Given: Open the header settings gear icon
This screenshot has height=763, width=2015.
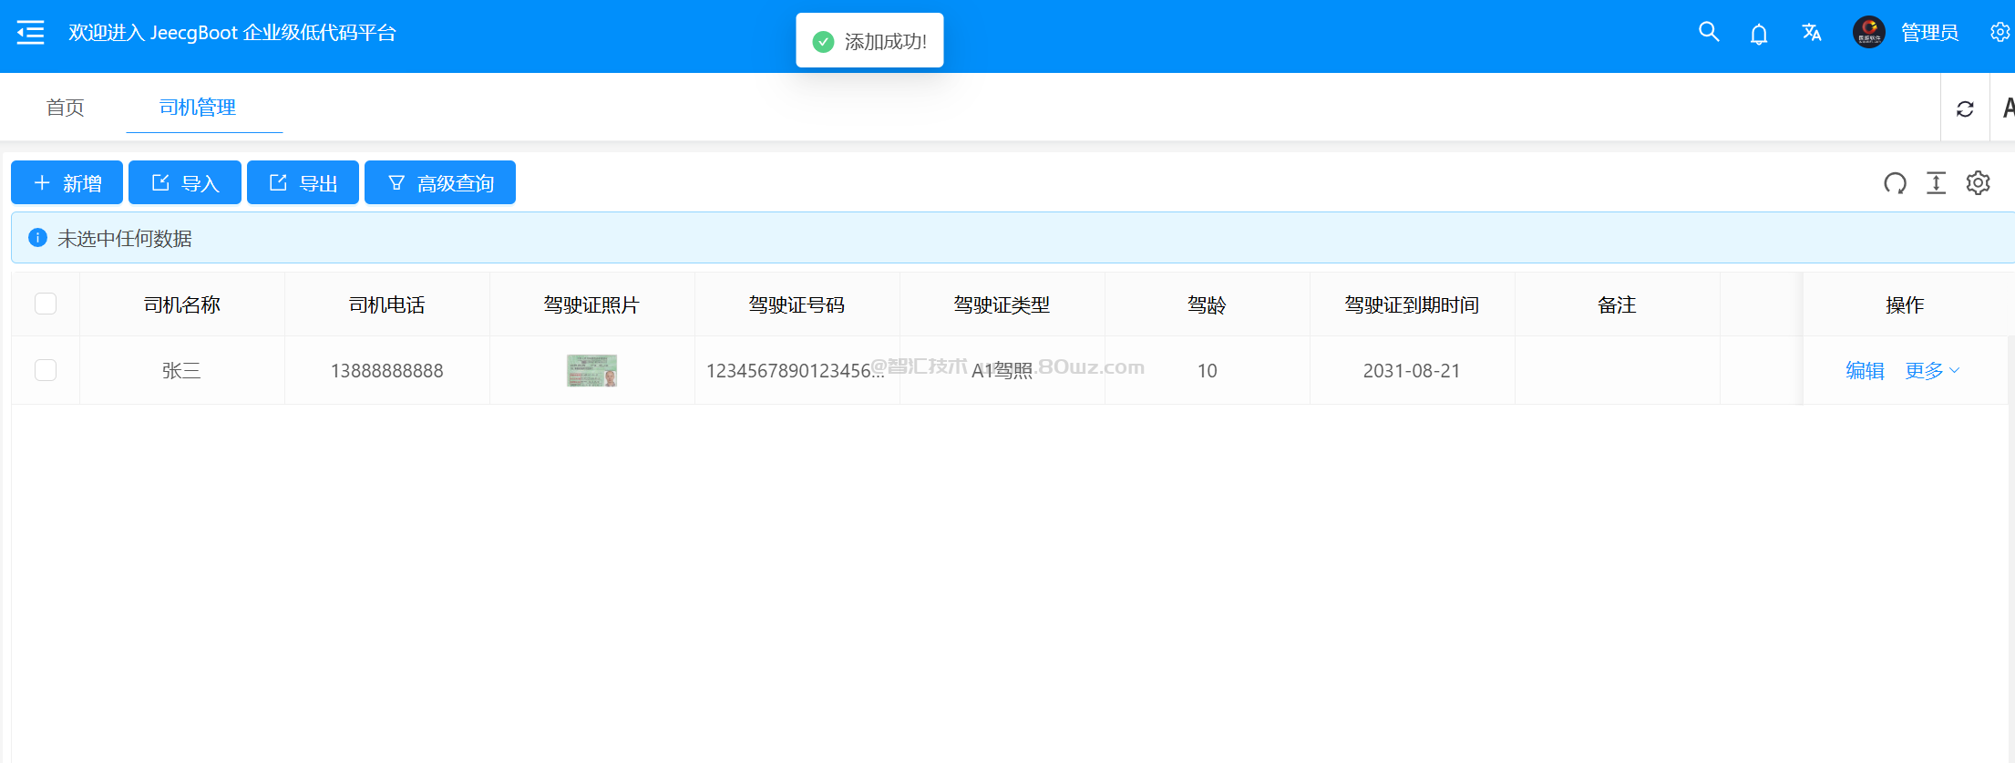Looking at the screenshot, I should [x=2000, y=33].
